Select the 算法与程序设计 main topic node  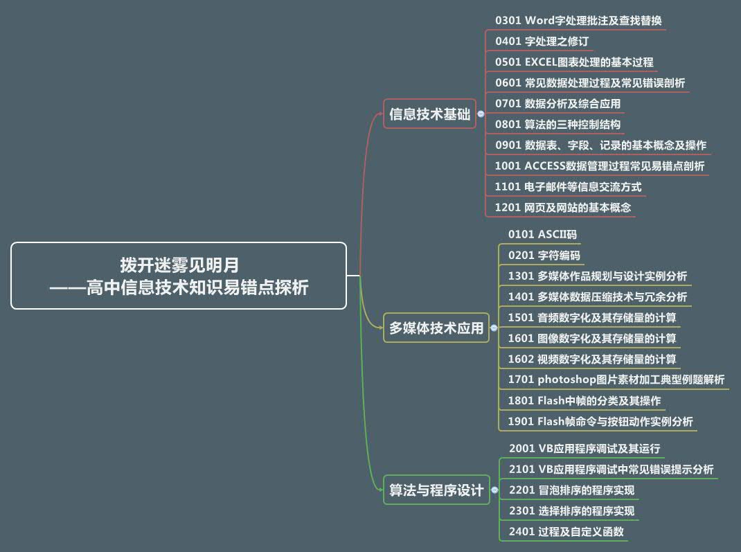click(x=436, y=490)
